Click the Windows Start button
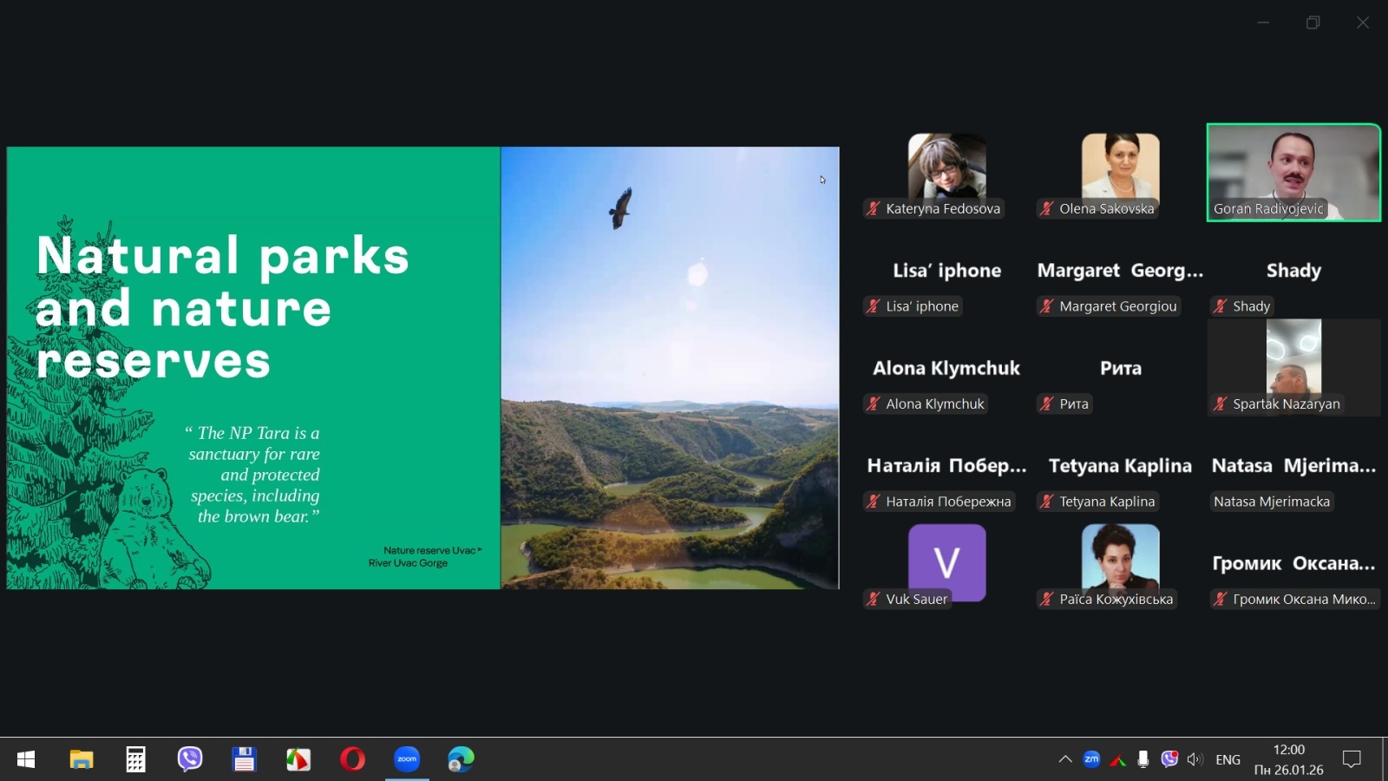1388x781 pixels. [26, 759]
